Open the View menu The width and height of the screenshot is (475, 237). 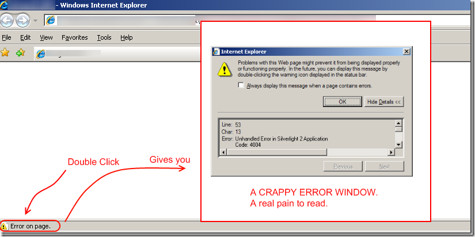coord(47,37)
